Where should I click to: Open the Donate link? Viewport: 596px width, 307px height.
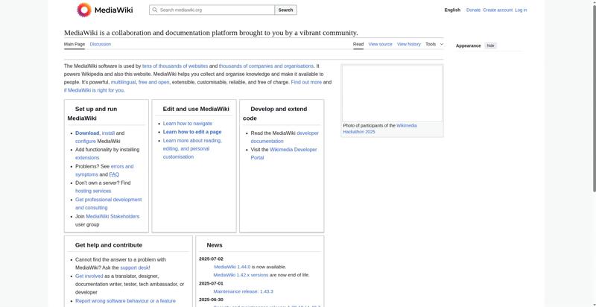473,10
